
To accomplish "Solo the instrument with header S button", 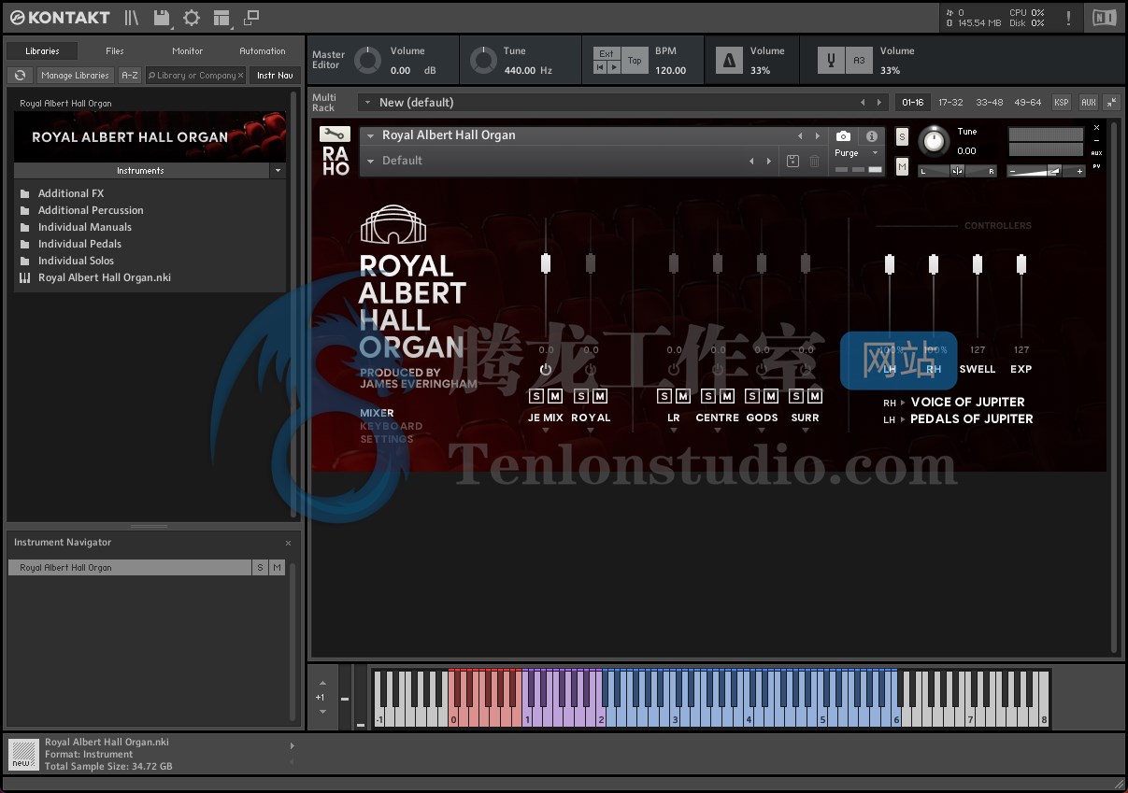I will coord(902,137).
